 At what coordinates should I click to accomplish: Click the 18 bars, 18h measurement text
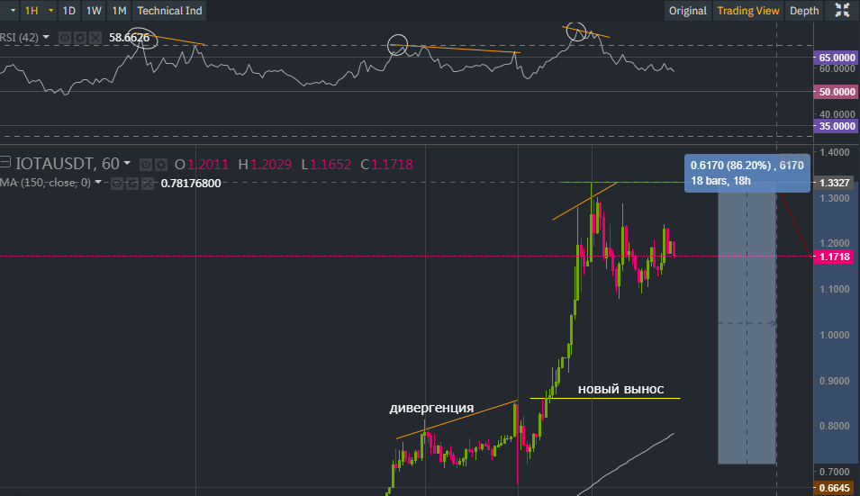720,181
